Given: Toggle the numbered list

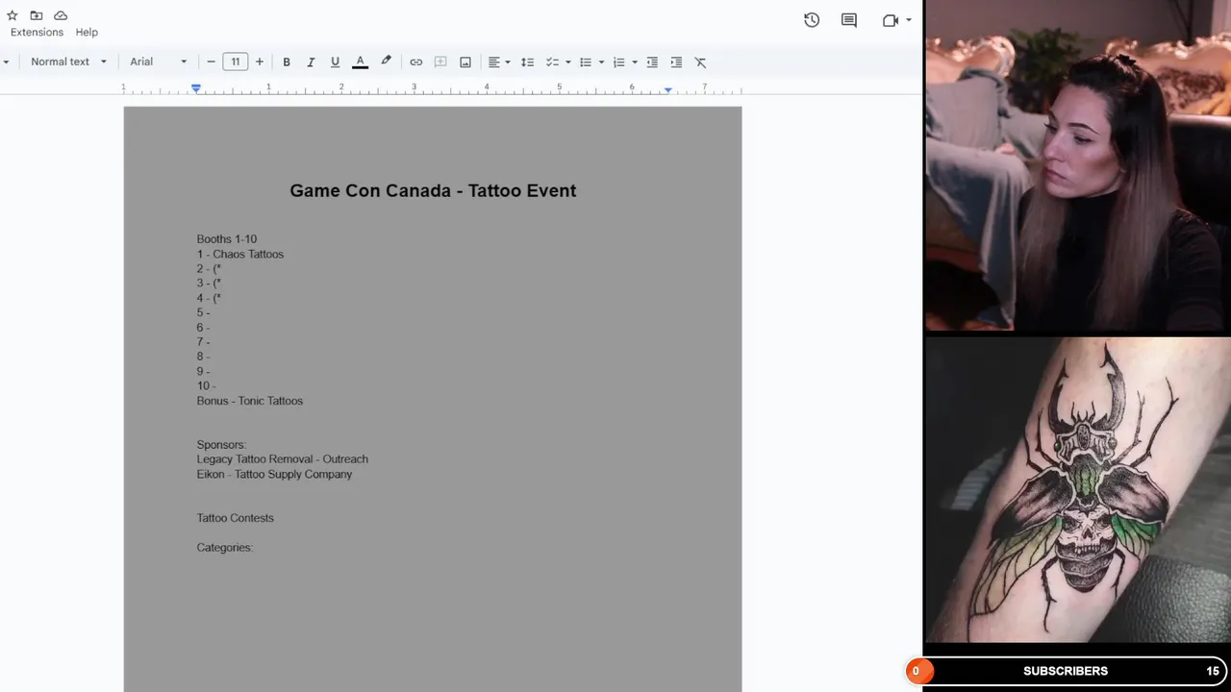Looking at the screenshot, I should pos(618,62).
